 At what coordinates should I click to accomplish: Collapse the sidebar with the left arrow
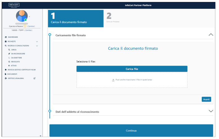click(41, 136)
